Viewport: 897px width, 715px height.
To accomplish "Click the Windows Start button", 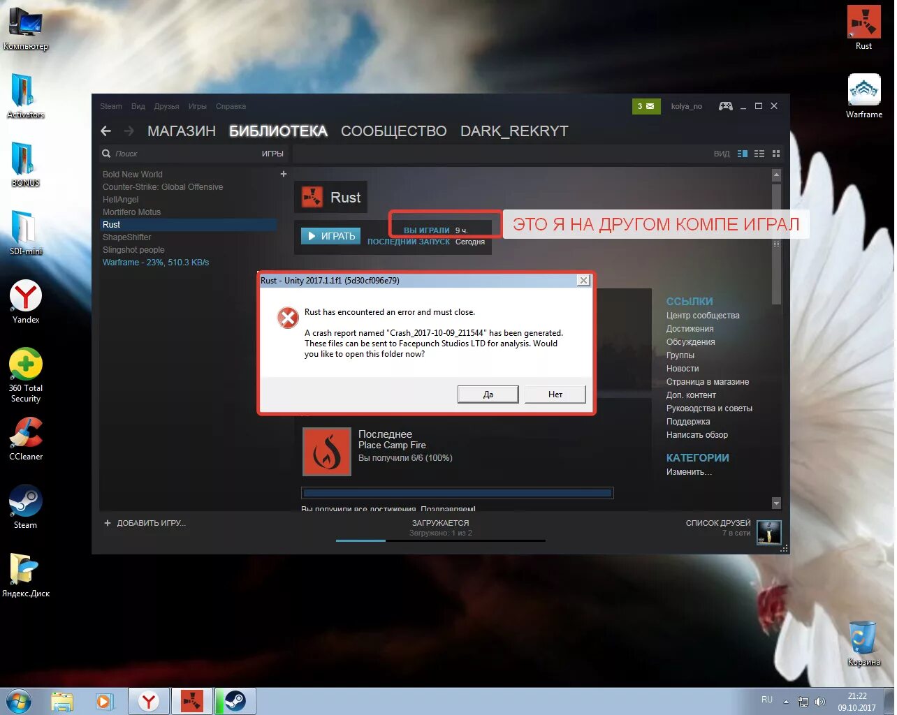I will pos(18,701).
